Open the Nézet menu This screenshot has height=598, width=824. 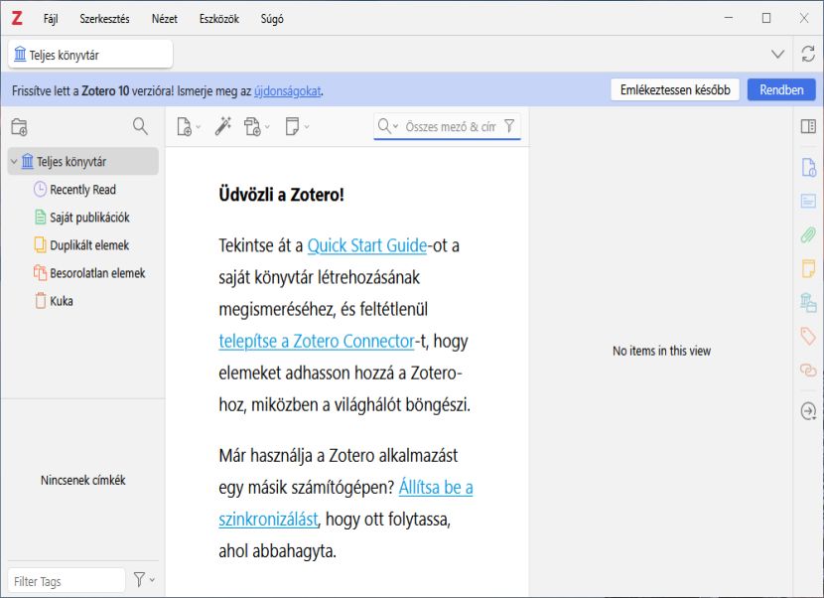165,19
